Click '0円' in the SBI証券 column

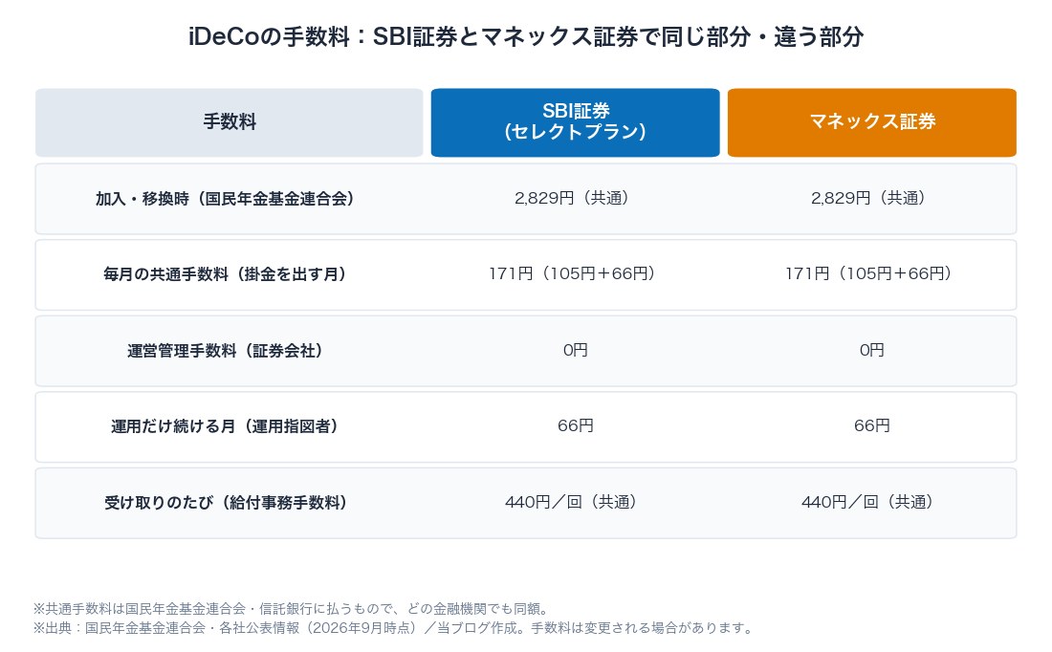[575, 350]
